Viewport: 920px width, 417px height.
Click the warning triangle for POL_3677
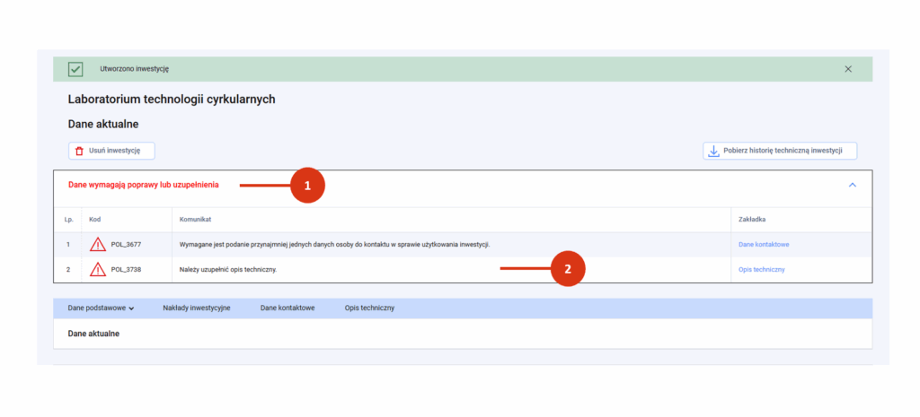pyautogui.click(x=98, y=244)
